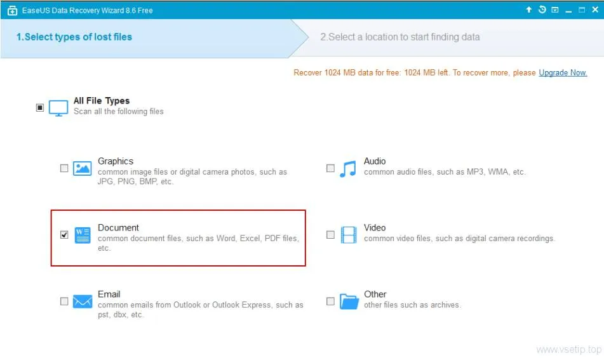Click the Video film strip icon
Screen dimensions: 604x358
click(x=349, y=235)
